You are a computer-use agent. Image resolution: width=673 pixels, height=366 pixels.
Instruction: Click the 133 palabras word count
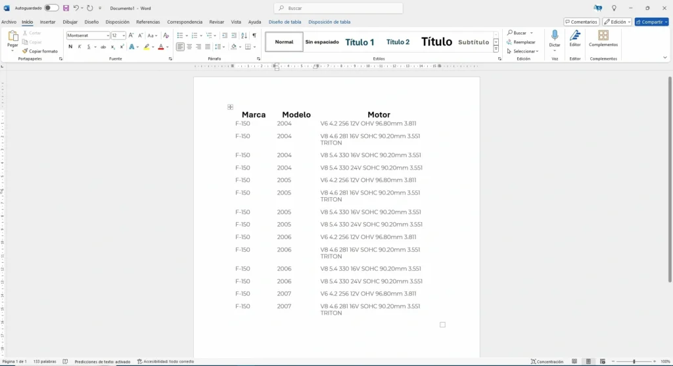(x=45, y=361)
